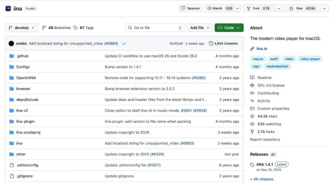Open the iina.xcodeproj folder icon
The image size is (332, 184).
point(12,132)
